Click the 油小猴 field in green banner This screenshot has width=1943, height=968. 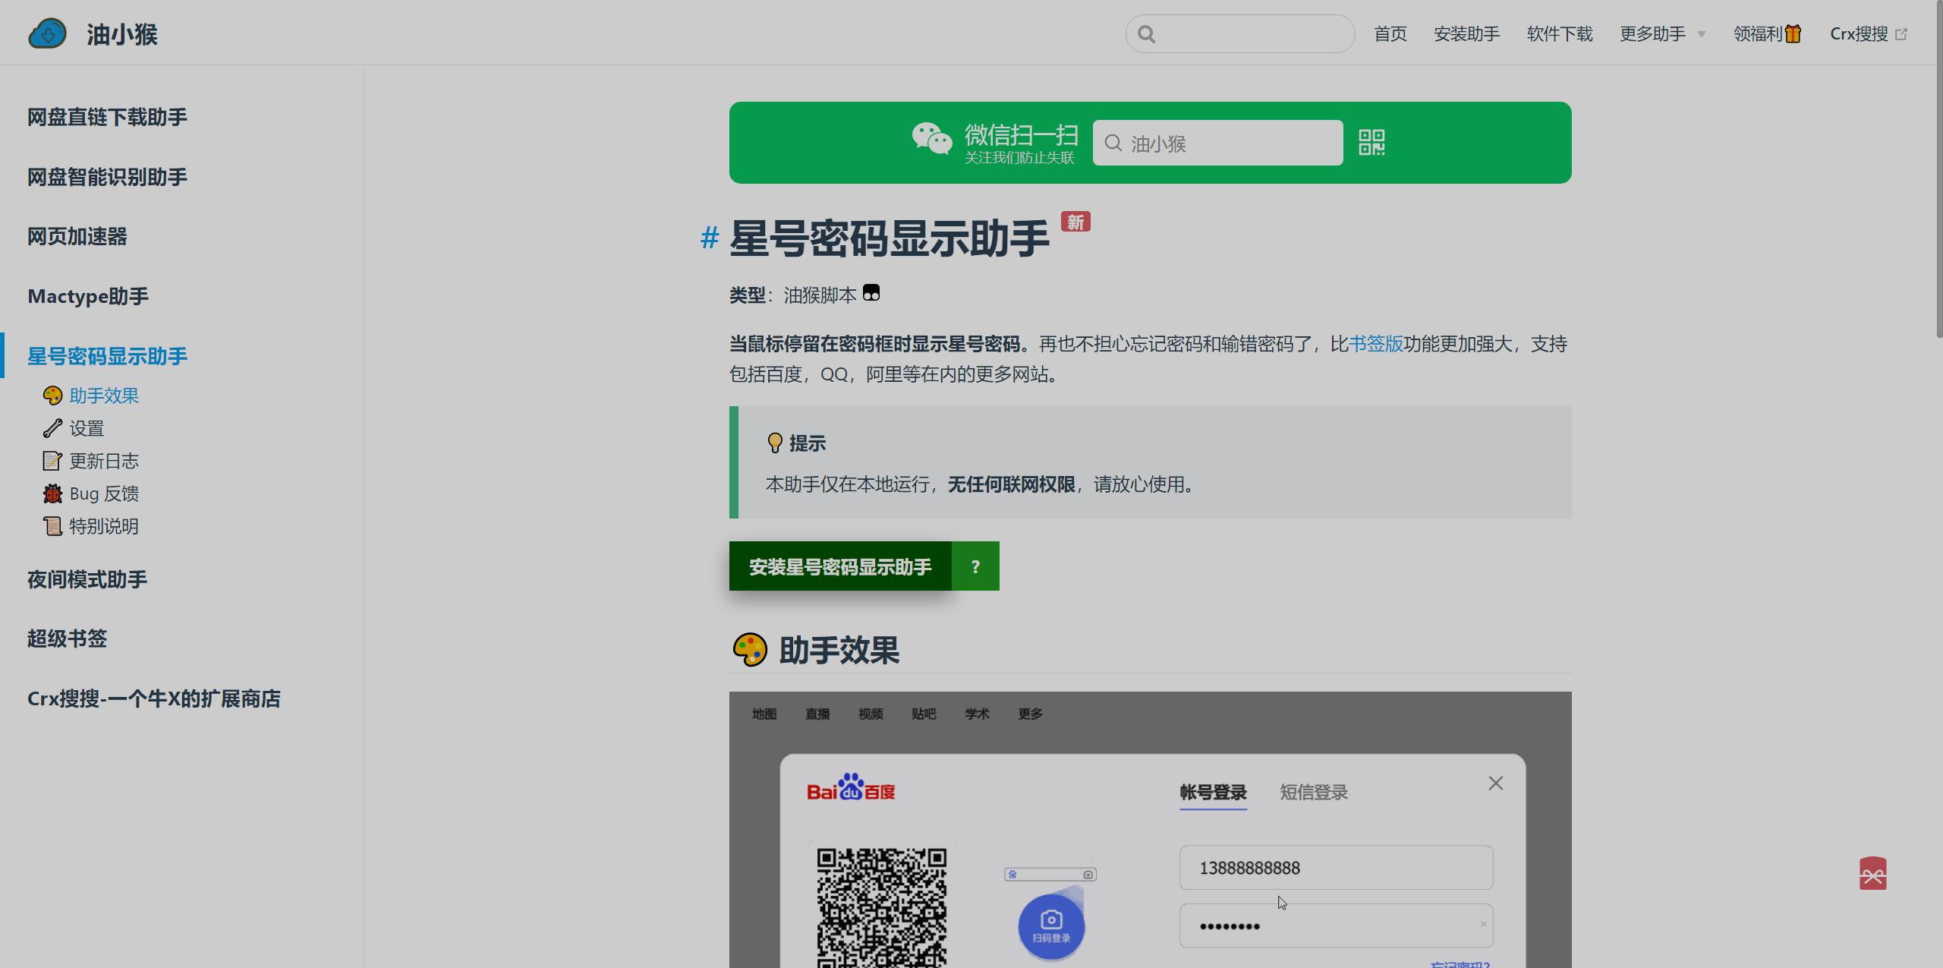pyautogui.click(x=1217, y=143)
